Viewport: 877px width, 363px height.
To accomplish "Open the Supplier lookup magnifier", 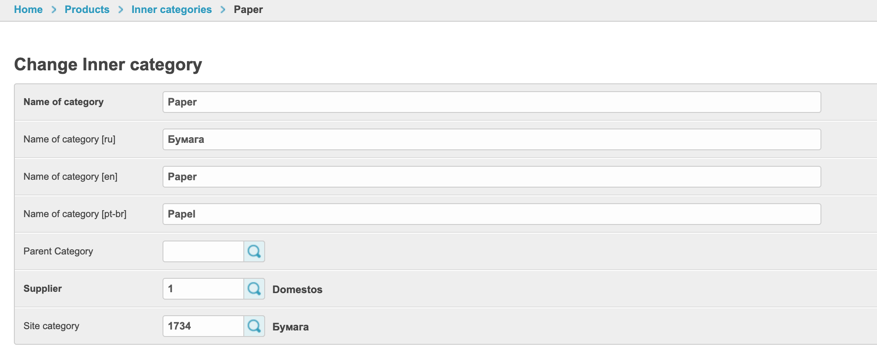I will click(x=254, y=289).
